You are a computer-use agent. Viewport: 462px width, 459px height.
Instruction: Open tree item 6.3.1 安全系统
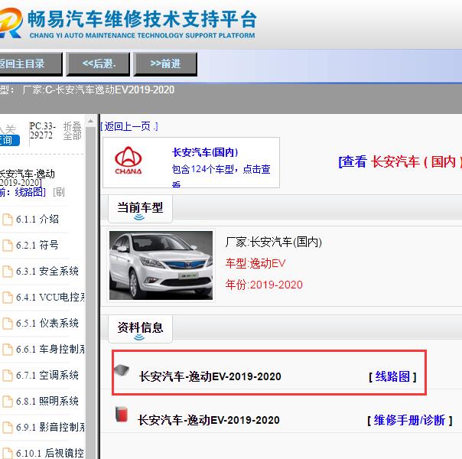[x=47, y=272]
